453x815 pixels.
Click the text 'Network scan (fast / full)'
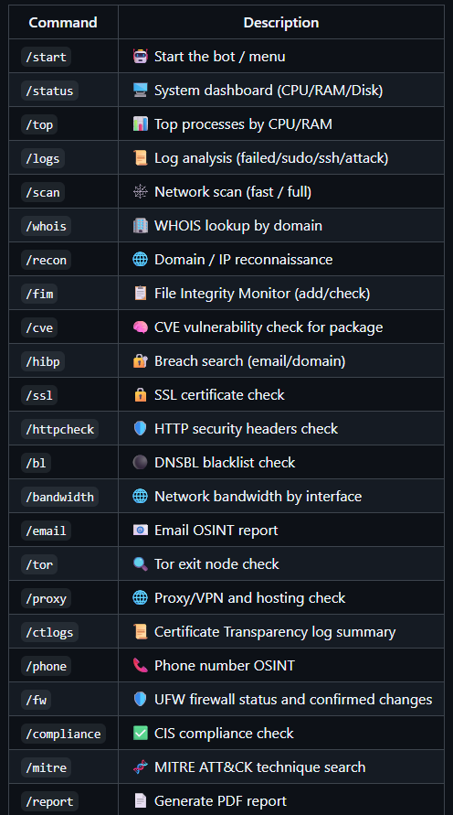[x=233, y=192]
